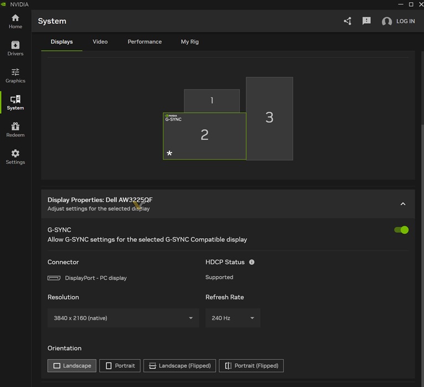Open the Home section in sidebar
The width and height of the screenshot is (424, 387).
tap(15, 22)
